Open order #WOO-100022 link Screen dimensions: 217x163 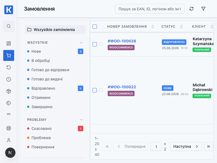(x=122, y=87)
